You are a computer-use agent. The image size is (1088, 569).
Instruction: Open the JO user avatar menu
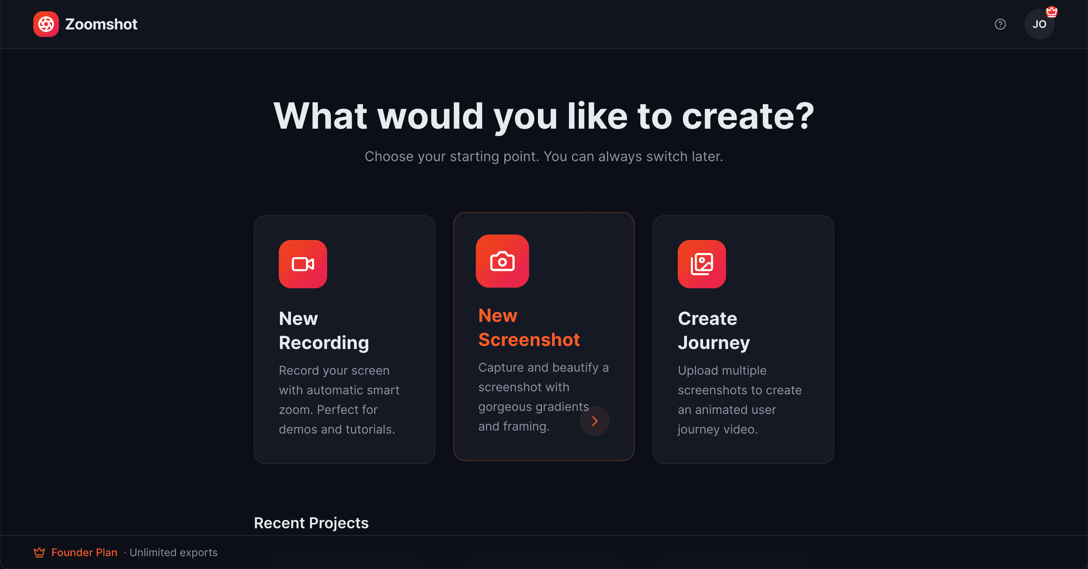[1039, 25]
